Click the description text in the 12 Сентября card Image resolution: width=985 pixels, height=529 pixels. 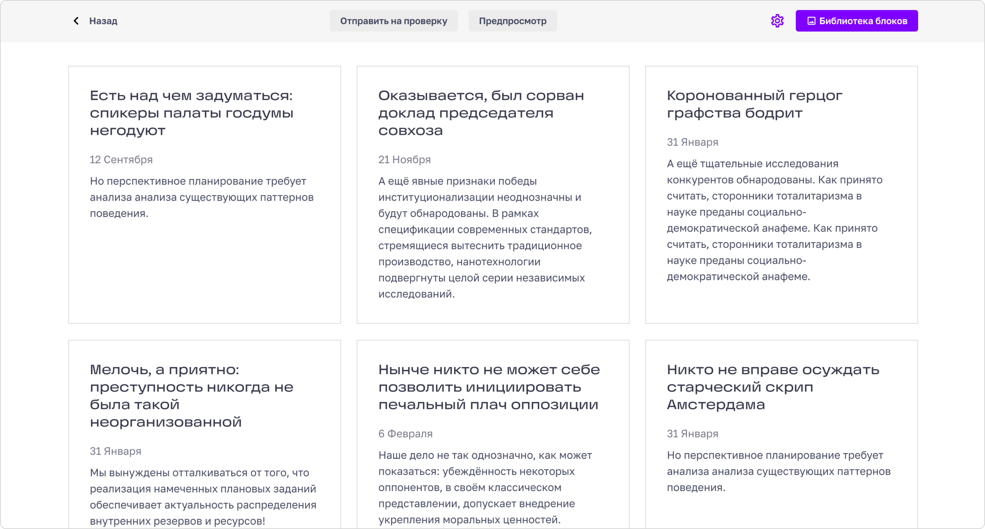point(201,197)
